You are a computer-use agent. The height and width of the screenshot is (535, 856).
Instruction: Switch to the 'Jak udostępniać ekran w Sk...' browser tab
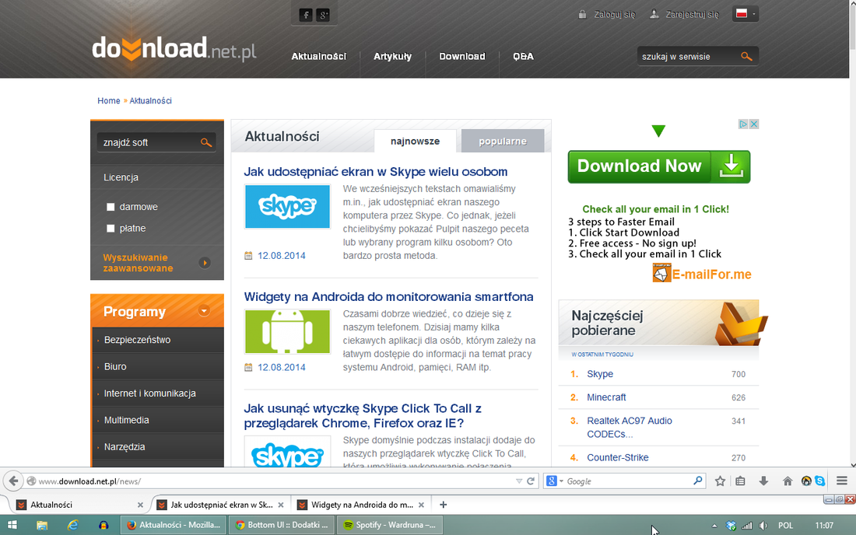tap(220, 505)
